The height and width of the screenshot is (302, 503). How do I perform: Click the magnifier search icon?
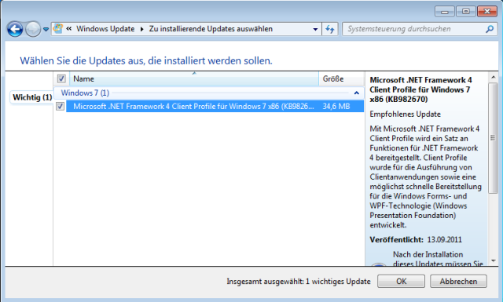point(490,29)
